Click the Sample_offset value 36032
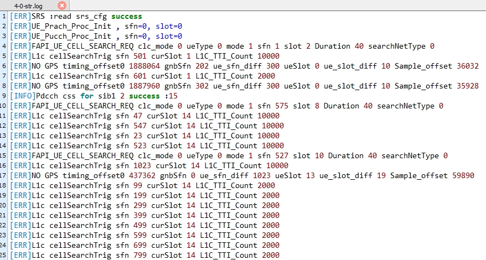Screen dimensions: 486x260 [x=468, y=66]
